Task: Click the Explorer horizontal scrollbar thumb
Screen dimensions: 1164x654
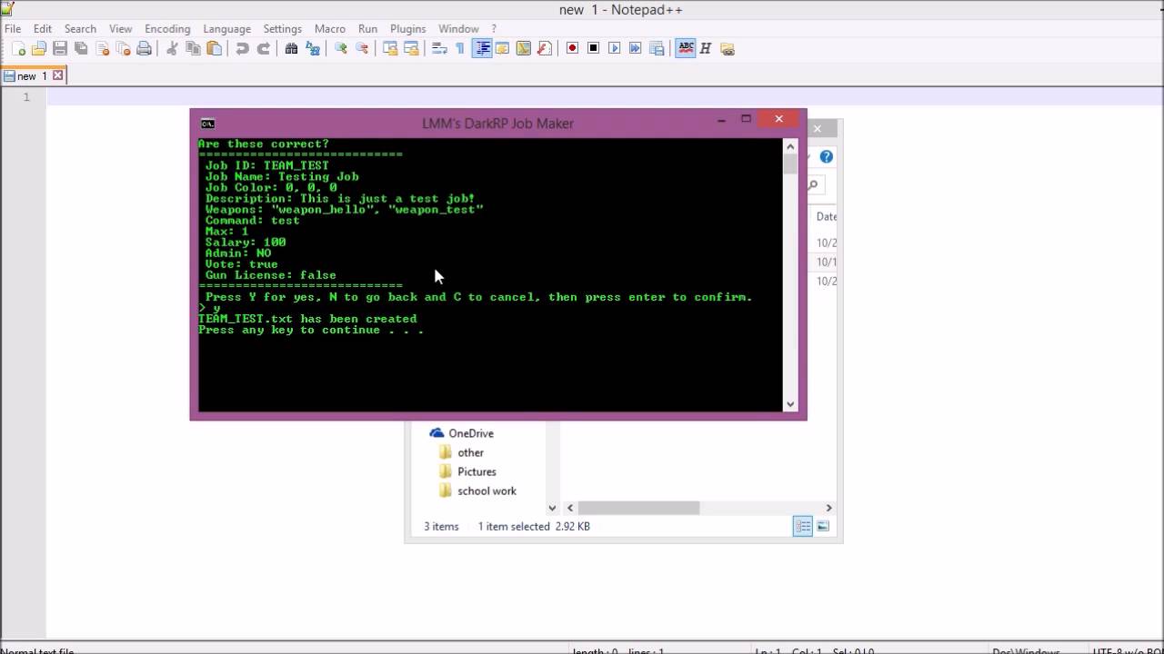Action: (638, 508)
